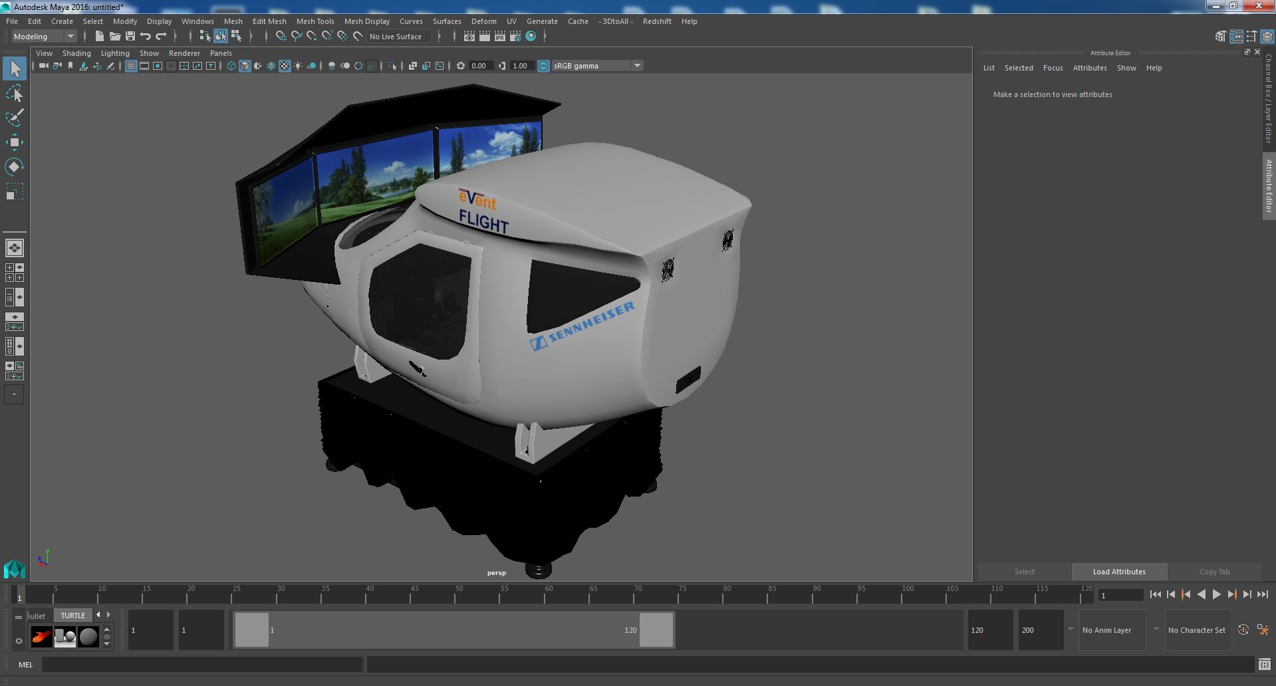Select the arrow Select tool
Image resolution: width=1276 pixels, height=686 pixels.
[x=15, y=68]
